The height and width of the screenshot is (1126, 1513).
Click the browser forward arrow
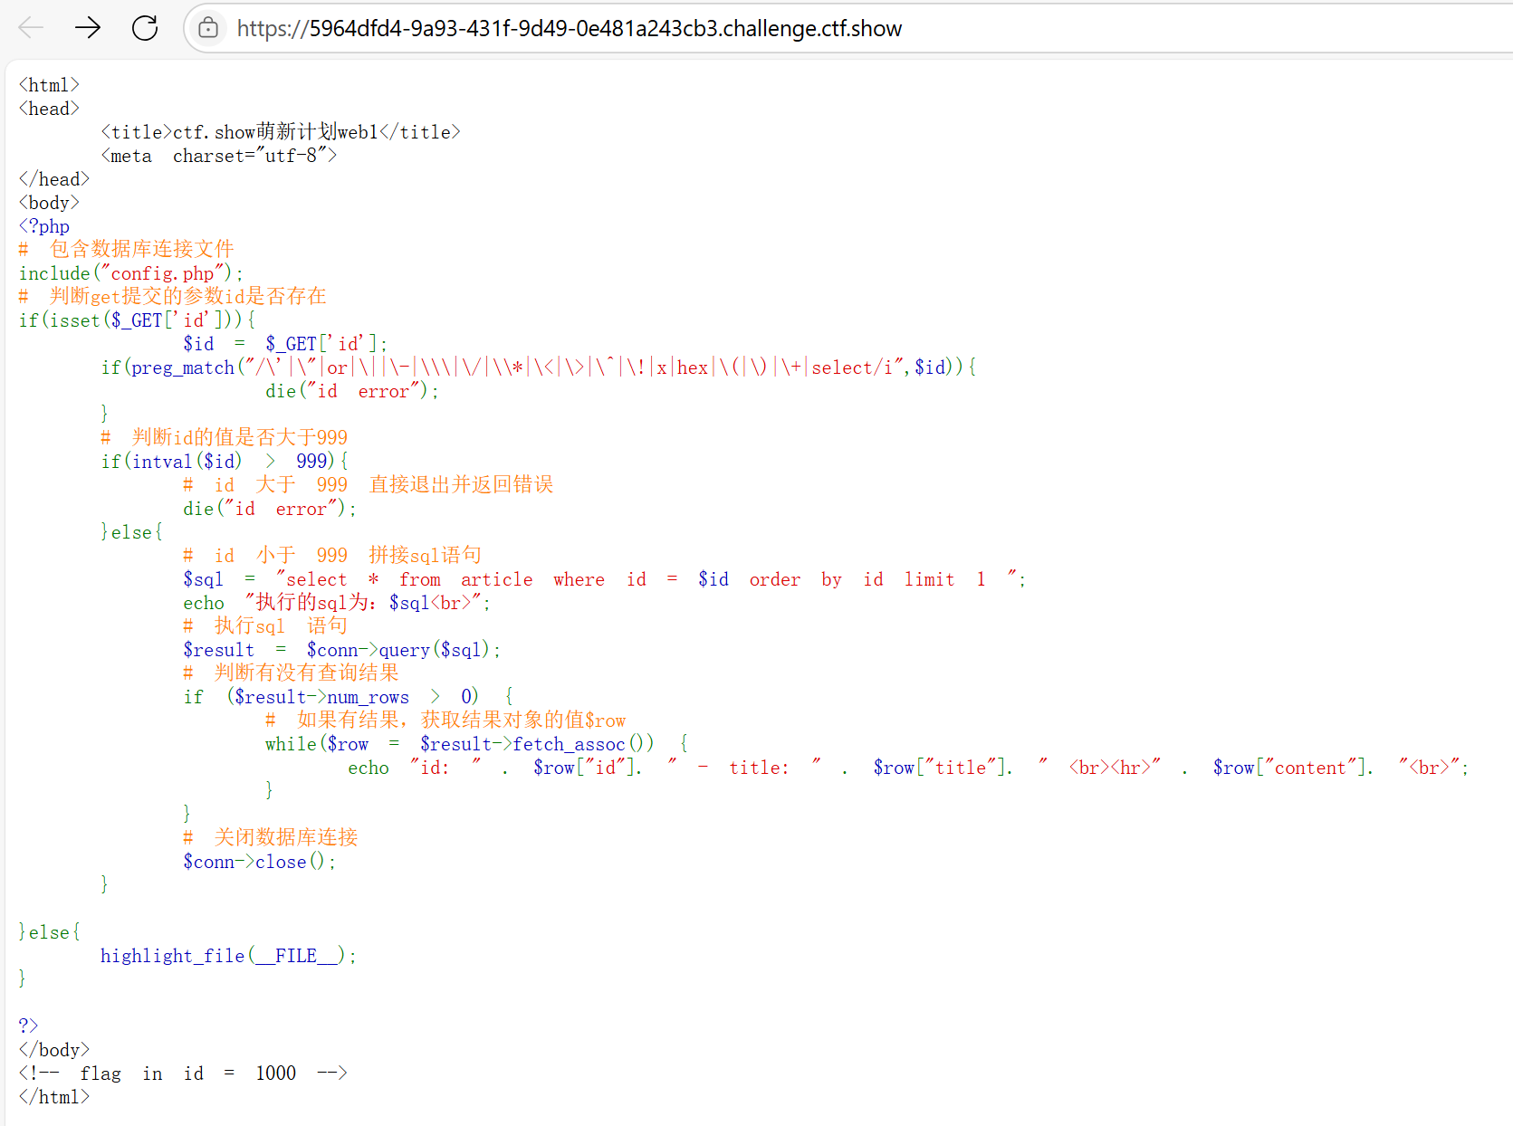(x=88, y=28)
